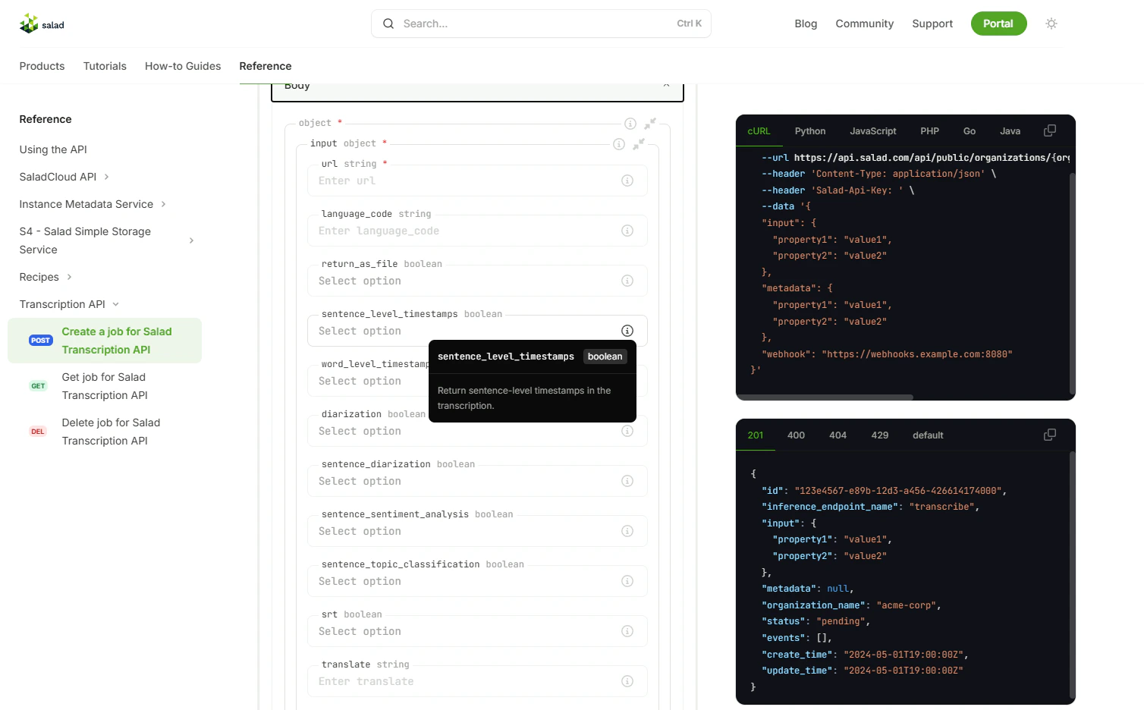Click info icon in sentence_level_timestamps field
The width and height of the screenshot is (1144, 710).
[627, 331]
